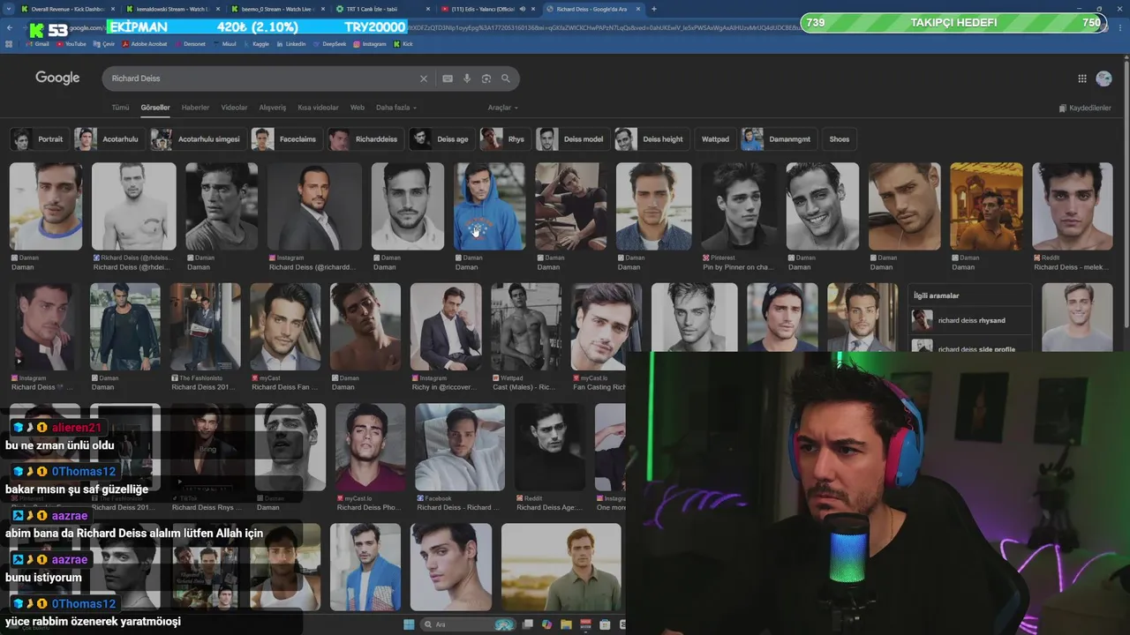Screen dimensions: 1130x635
Task: Select the Web results tab
Action: click(x=358, y=108)
